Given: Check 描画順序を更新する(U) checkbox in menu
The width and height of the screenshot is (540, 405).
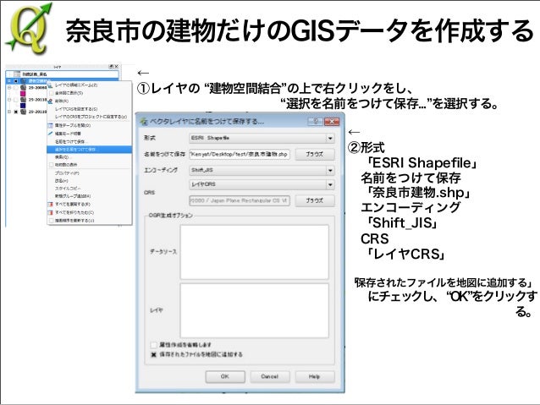Looking at the screenshot, I should (52, 221).
